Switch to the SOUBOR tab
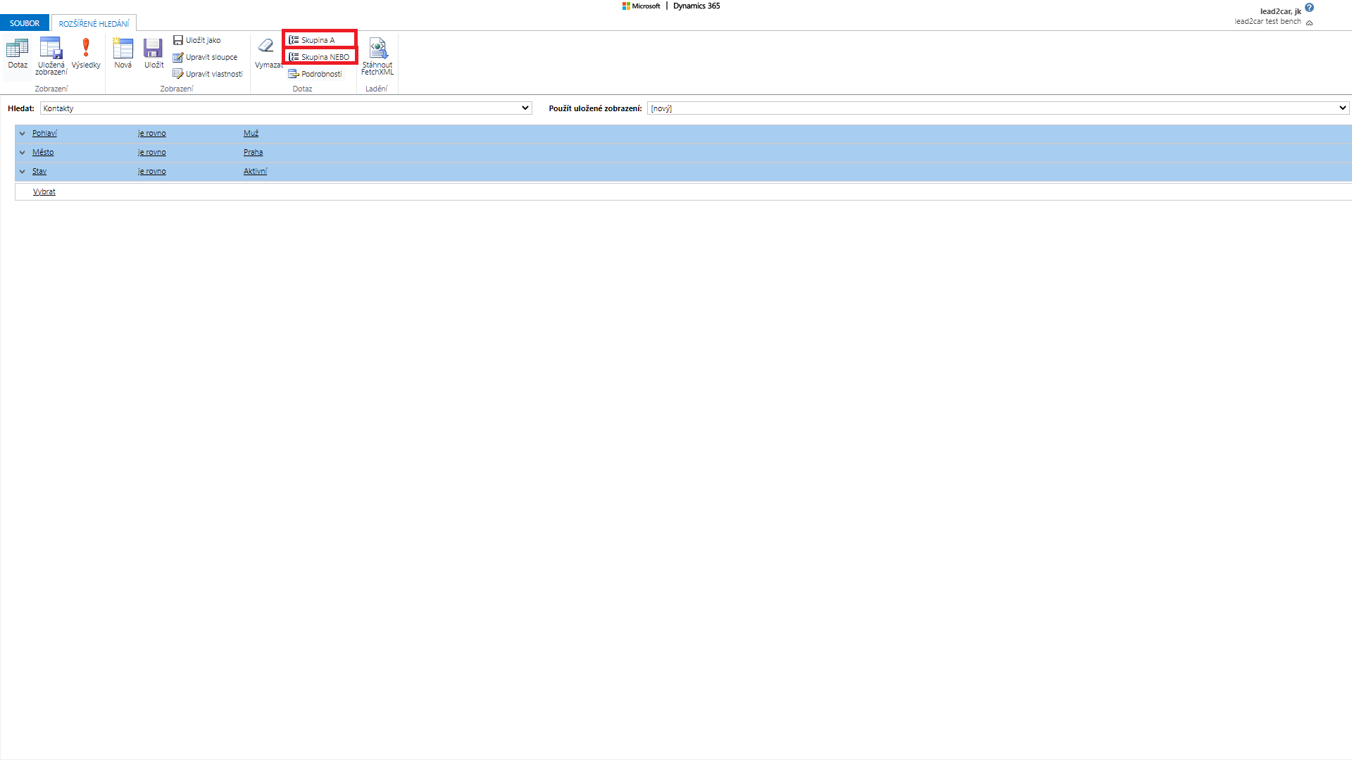Image resolution: width=1352 pixels, height=760 pixels. (x=25, y=23)
